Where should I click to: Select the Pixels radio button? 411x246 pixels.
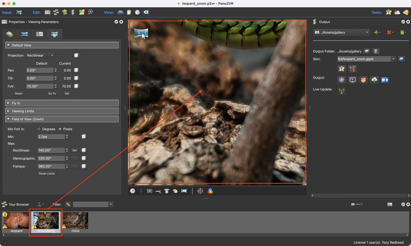tap(60, 129)
